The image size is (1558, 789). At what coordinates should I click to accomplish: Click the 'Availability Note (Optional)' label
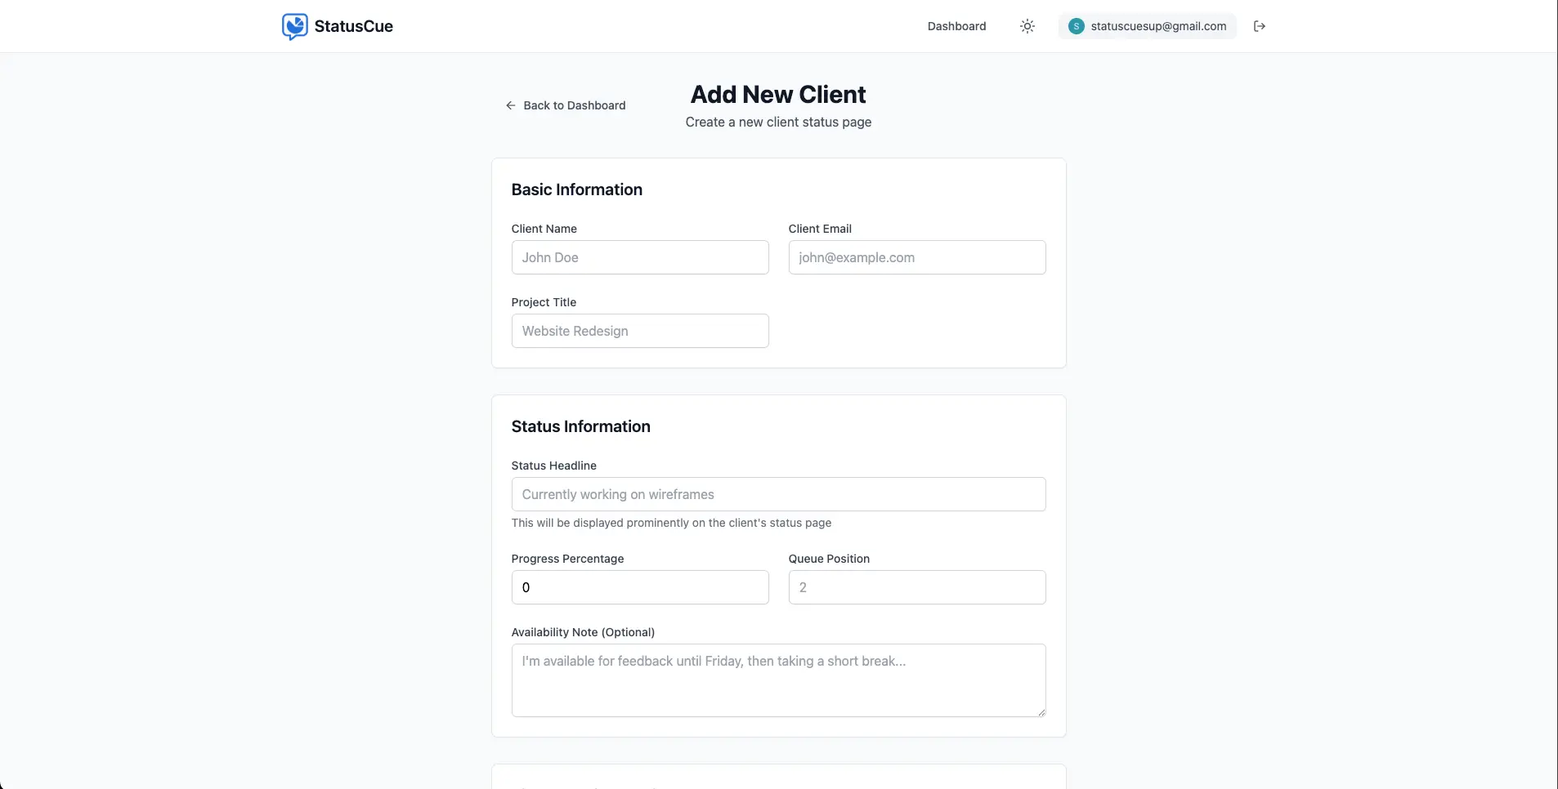tap(583, 632)
